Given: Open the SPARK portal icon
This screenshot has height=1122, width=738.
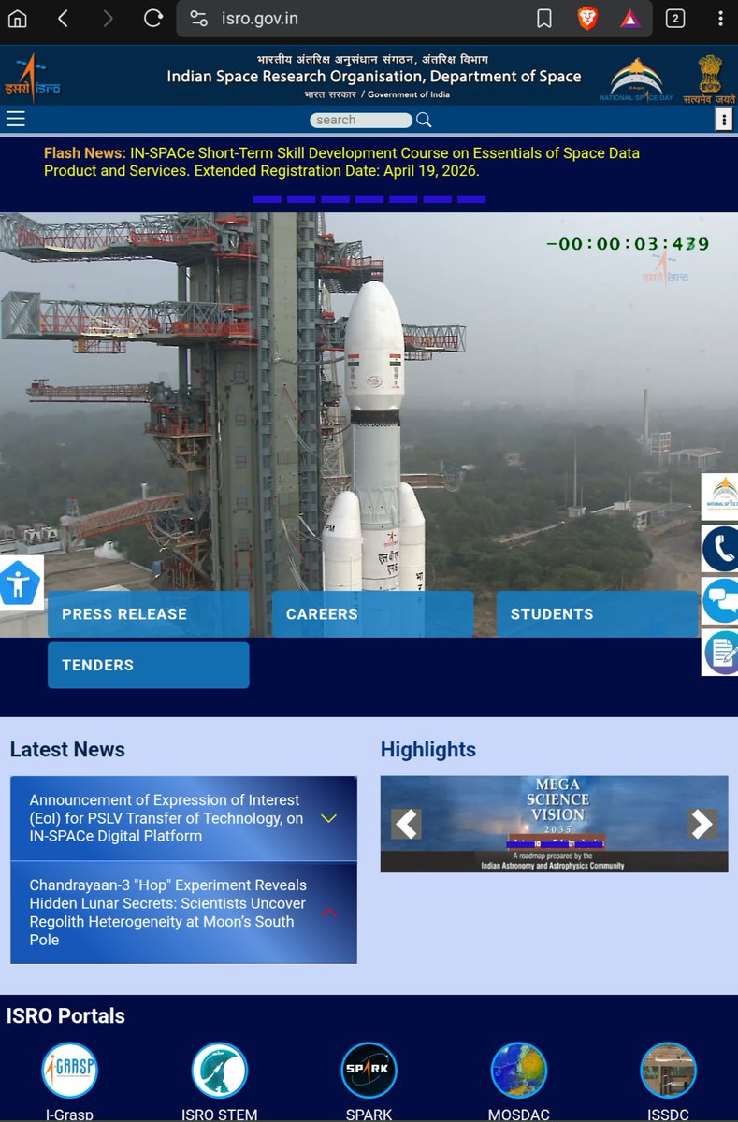Looking at the screenshot, I should (x=369, y=1070).
